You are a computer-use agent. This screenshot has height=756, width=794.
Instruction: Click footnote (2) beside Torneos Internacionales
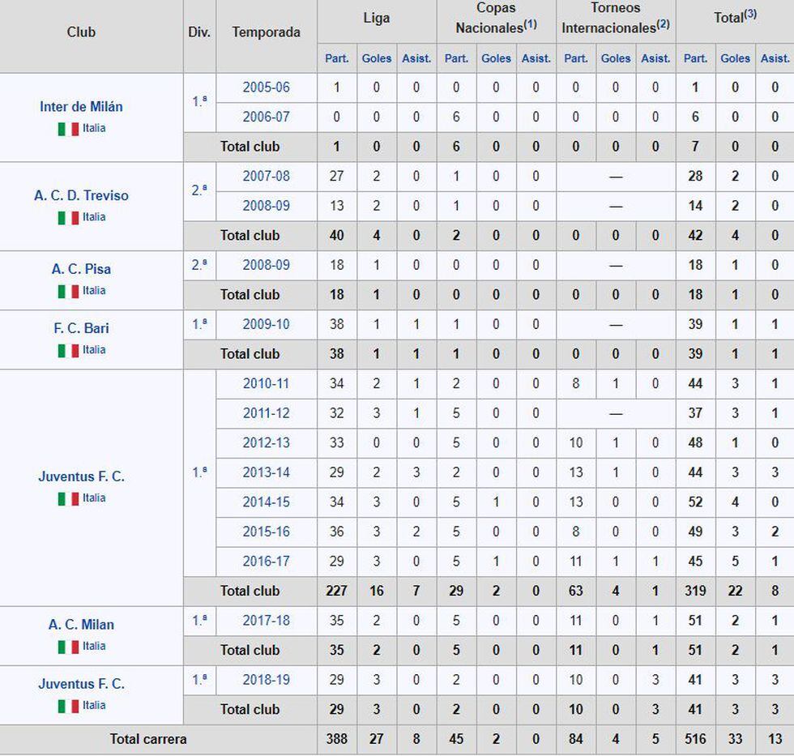point(663,24)
